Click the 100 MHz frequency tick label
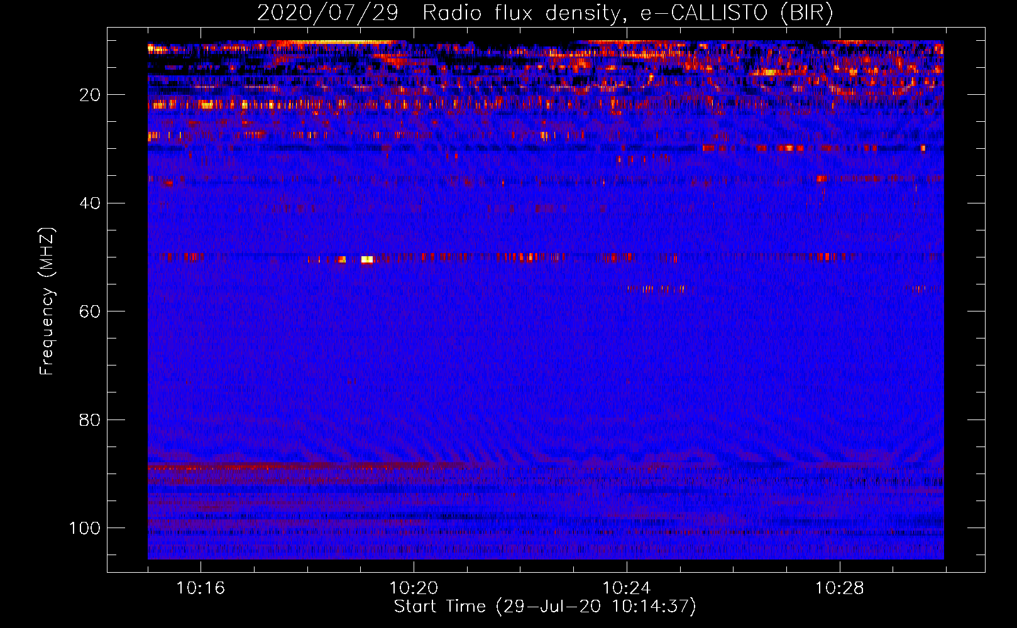The image size is (1017, 628). tap(85, 528)
